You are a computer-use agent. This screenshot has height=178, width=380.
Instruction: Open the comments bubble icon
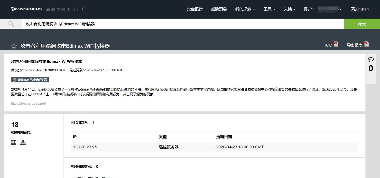371,60
